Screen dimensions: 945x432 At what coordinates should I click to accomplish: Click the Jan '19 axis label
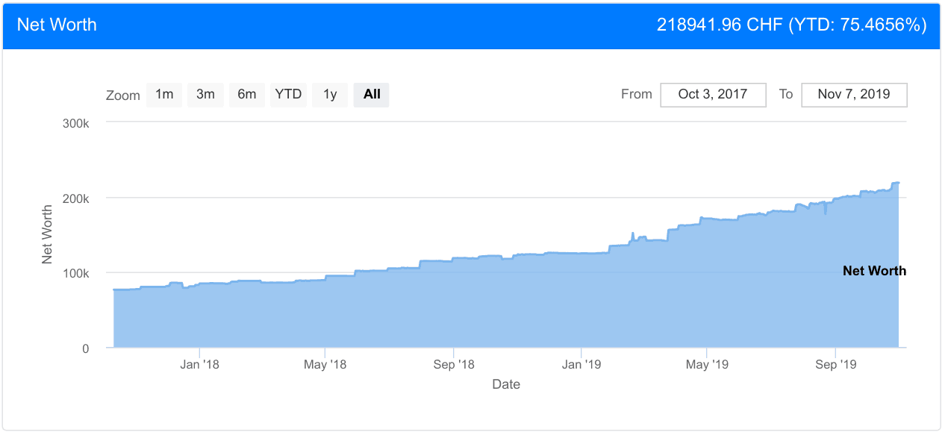tap(581, 364)
